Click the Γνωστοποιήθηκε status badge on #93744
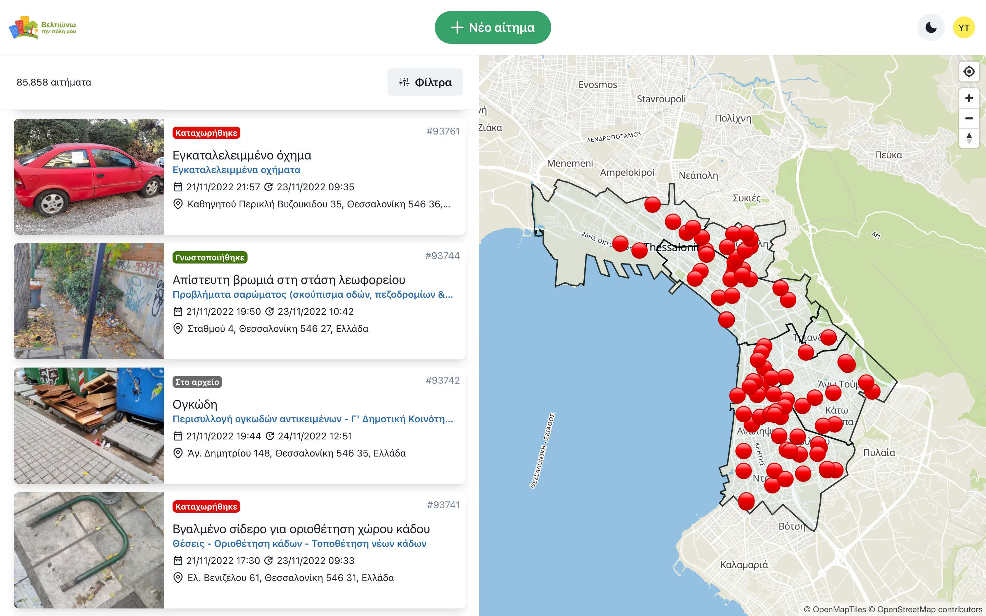Image resolution: width=986 pixels, height=616 pixels. click(211, 257)
